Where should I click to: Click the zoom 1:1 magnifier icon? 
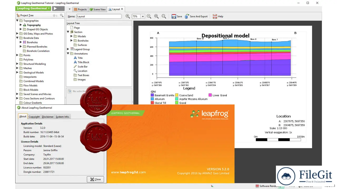156,16
